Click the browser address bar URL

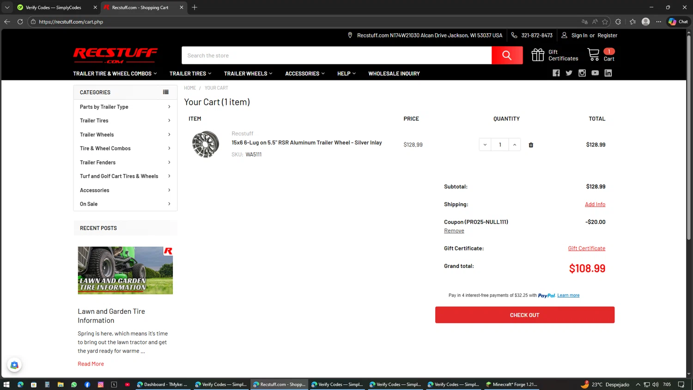click(x=71, y=22)
